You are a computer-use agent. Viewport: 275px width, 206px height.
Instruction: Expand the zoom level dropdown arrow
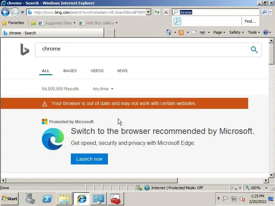[x=266, y=188]
